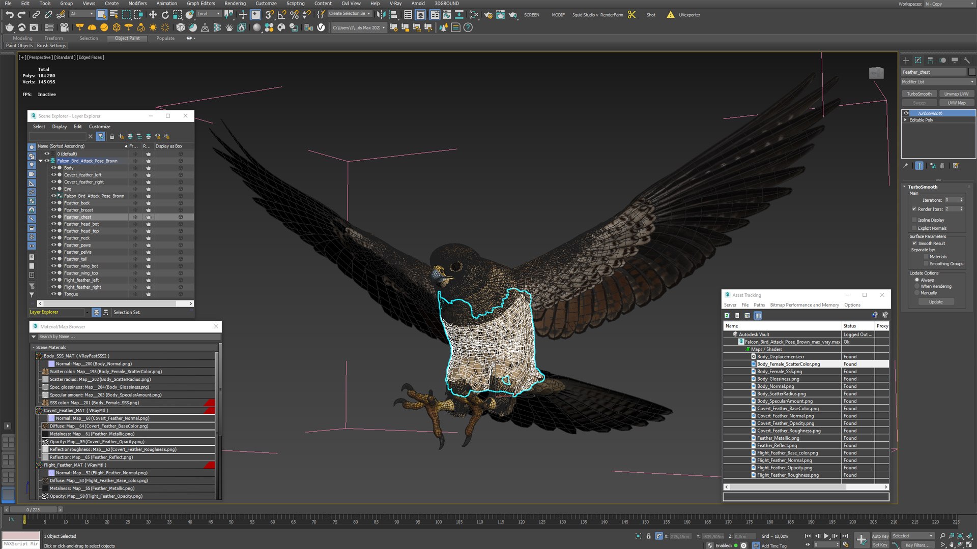Viewport: 977px width, 549px height.
Task: Toggle the Angle Snap icon
Action: click(x=282, y=15)
